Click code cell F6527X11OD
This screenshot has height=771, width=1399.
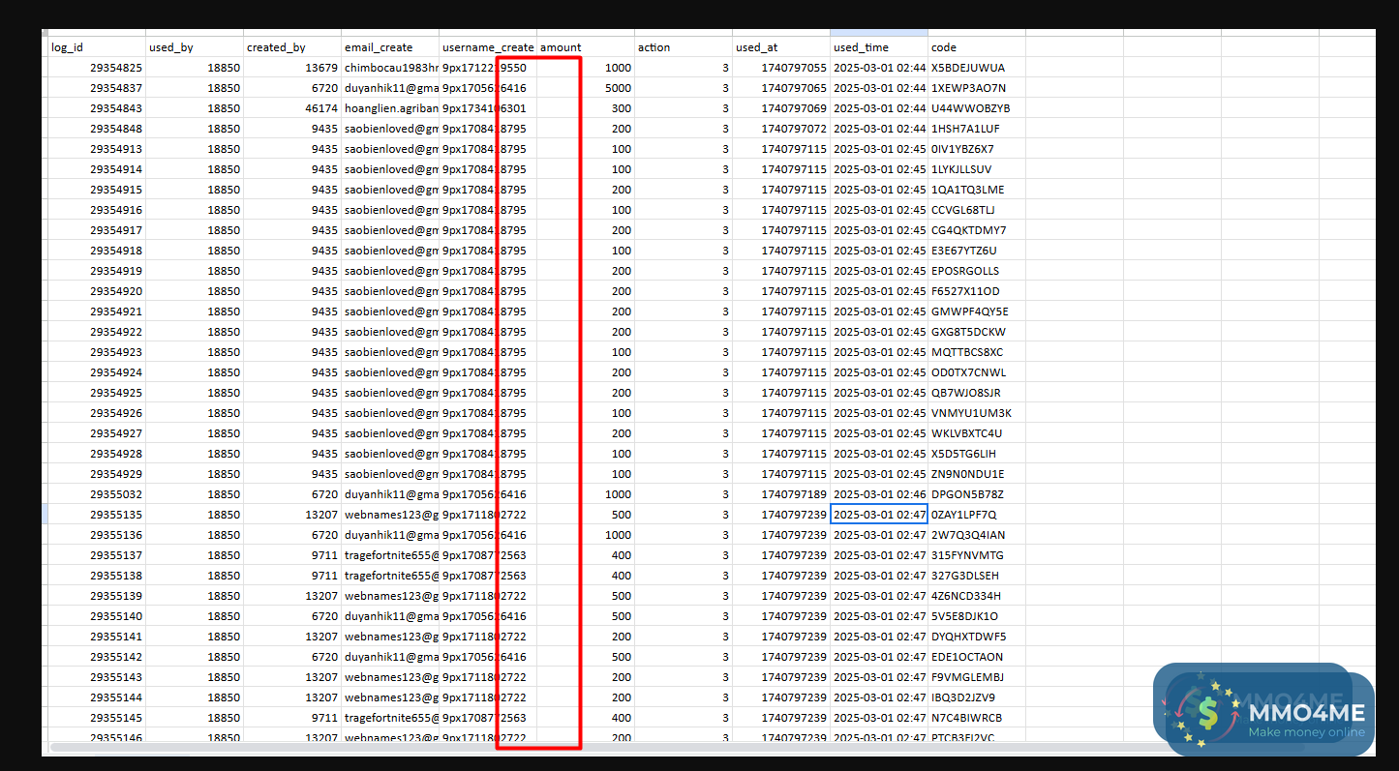(x=977, y=291)
